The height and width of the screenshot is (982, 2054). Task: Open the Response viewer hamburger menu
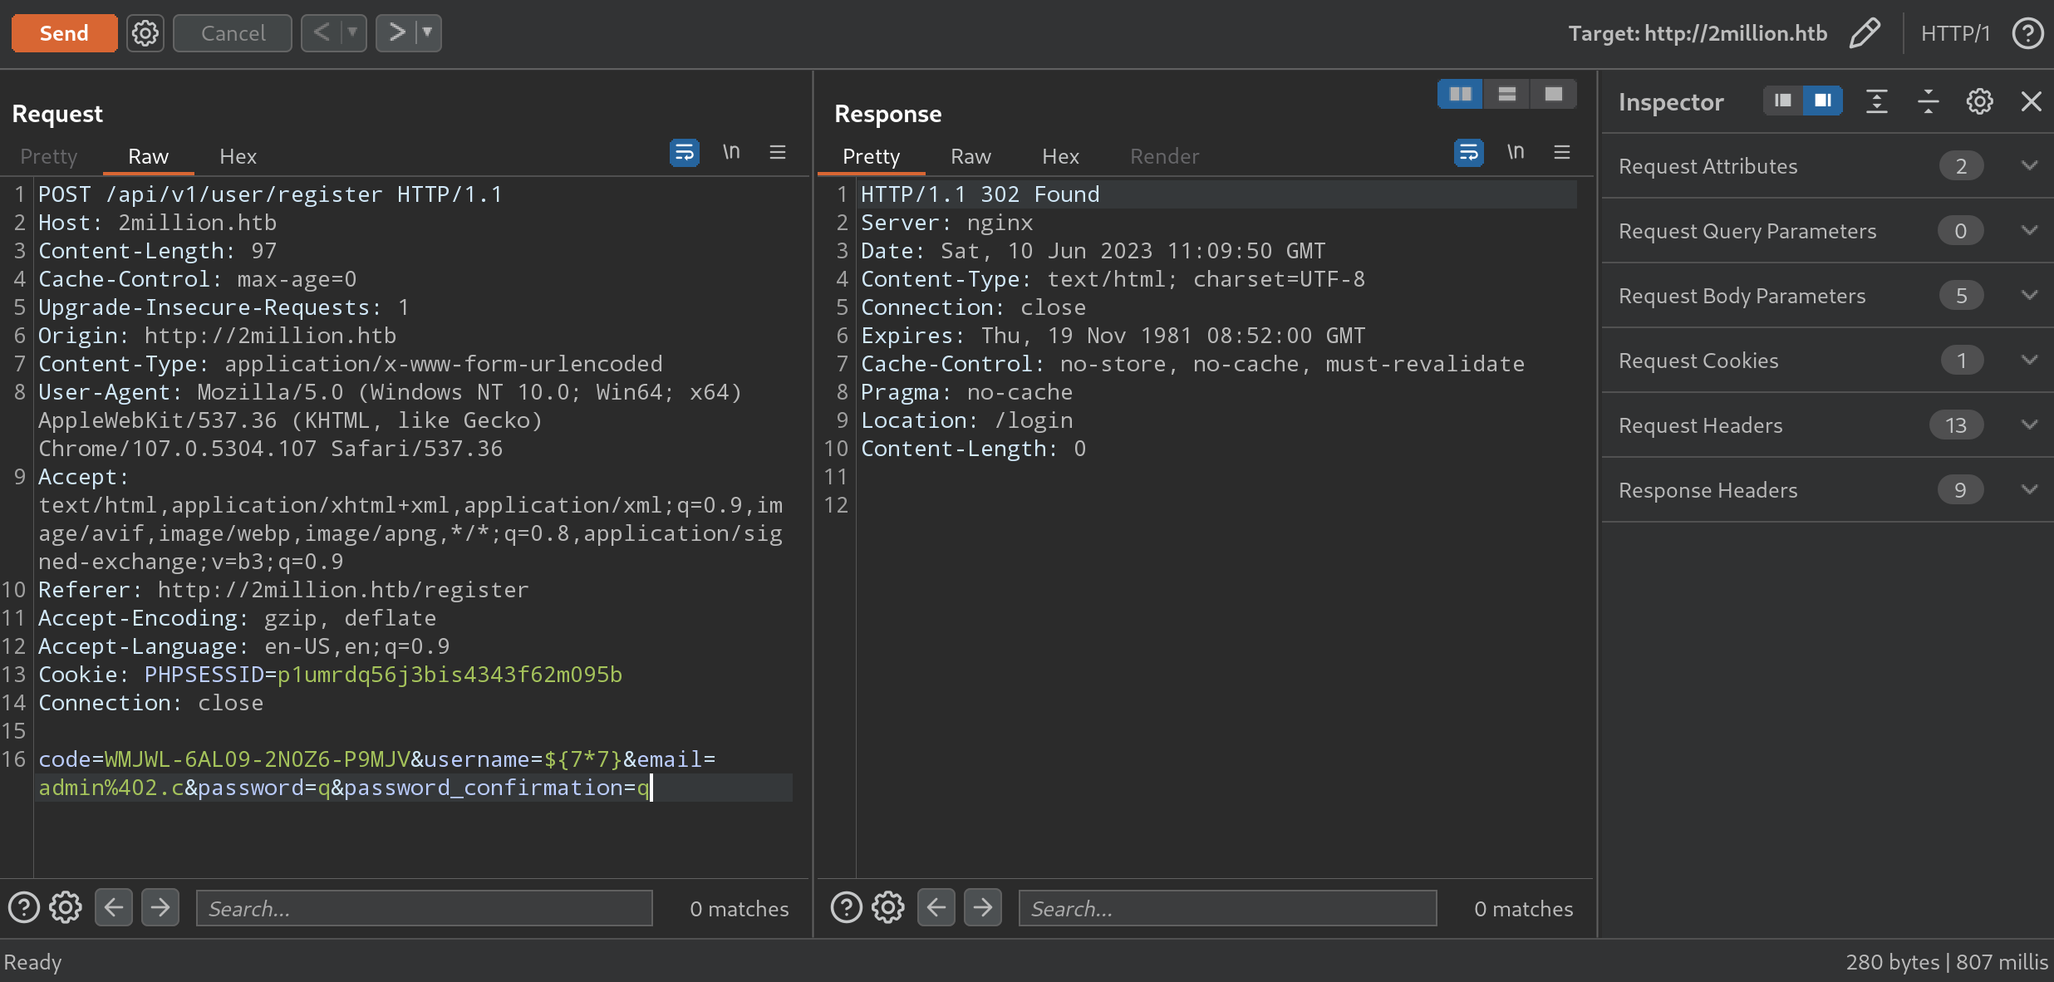click(1562, 153)
